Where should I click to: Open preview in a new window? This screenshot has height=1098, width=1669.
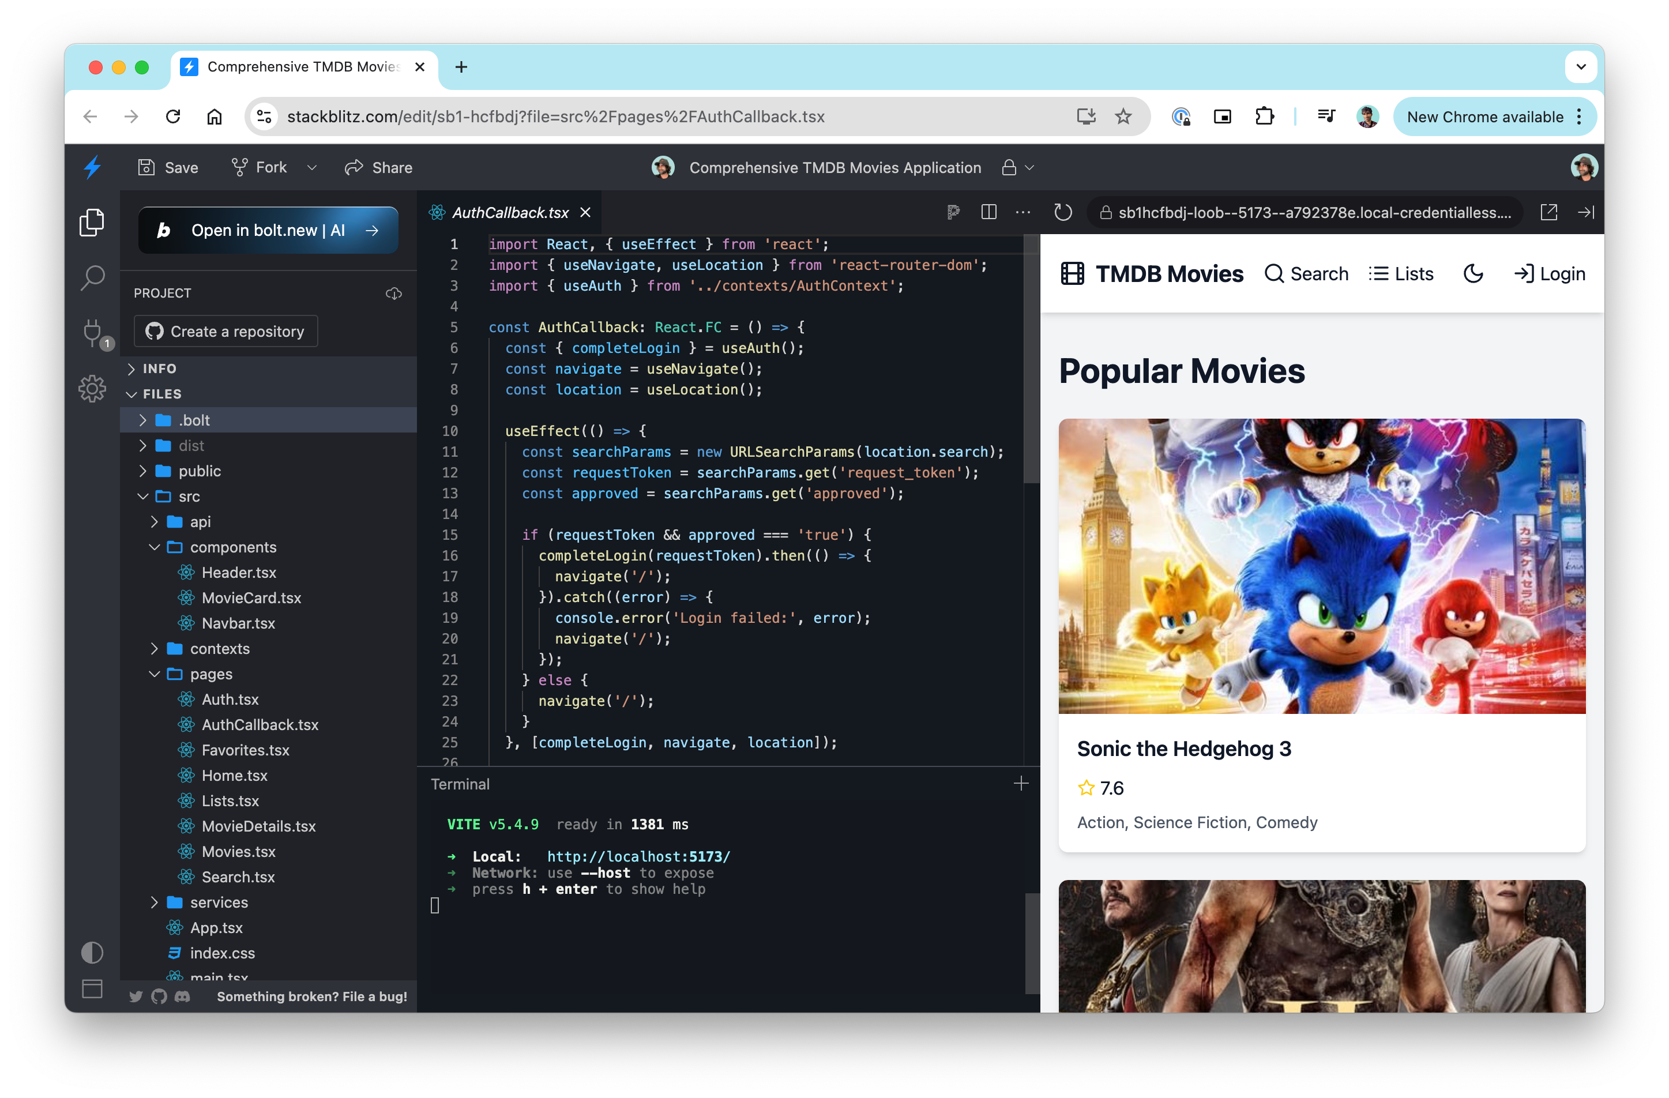click(1550, 212)
